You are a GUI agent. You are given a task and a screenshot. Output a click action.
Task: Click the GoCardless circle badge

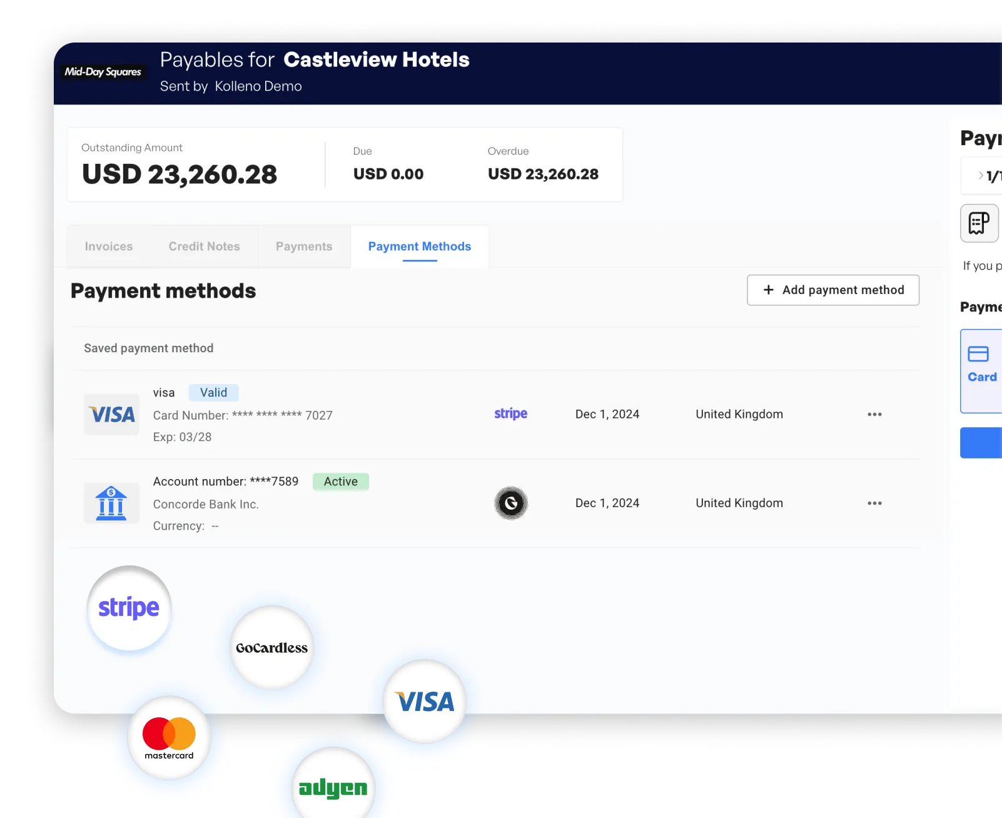click(271, 647)
